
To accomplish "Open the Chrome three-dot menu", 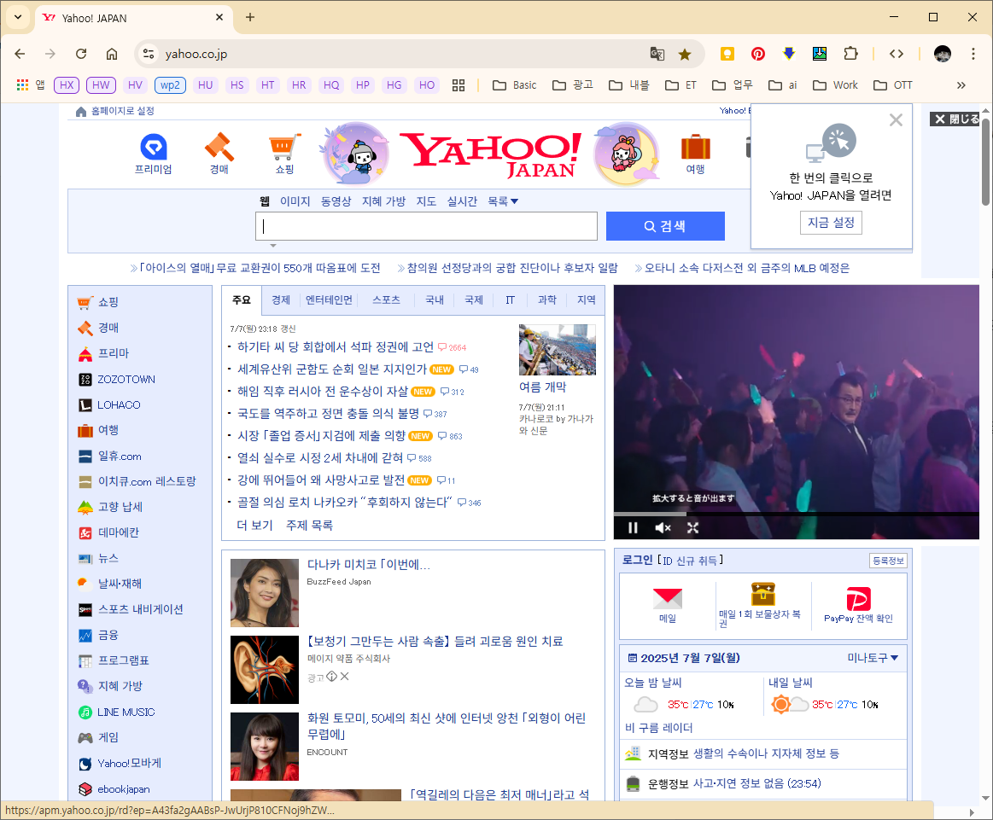I will (x=973, y=54).
